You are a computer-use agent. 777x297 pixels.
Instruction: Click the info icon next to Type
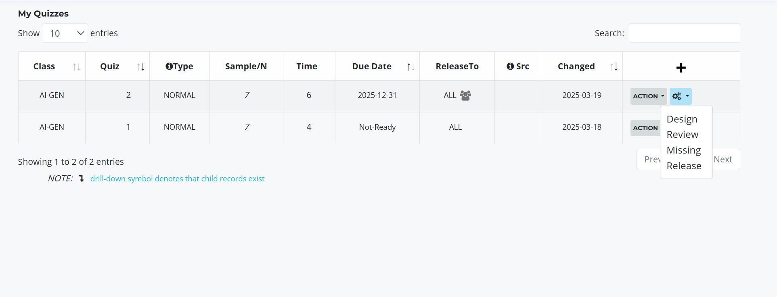point(169,66)
